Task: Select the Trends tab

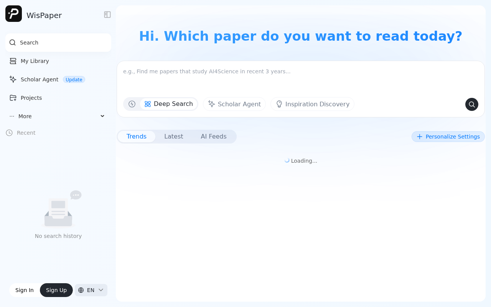Action: click(x=137, y=137)
